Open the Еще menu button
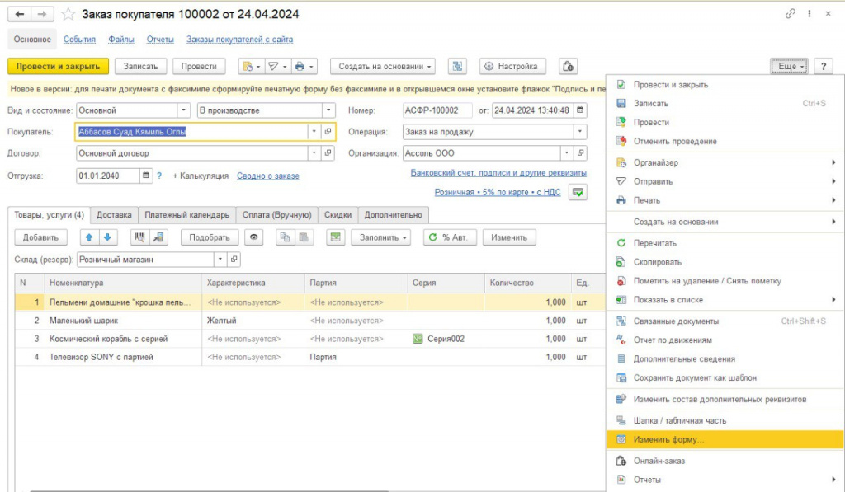 (x=790, y=66)
